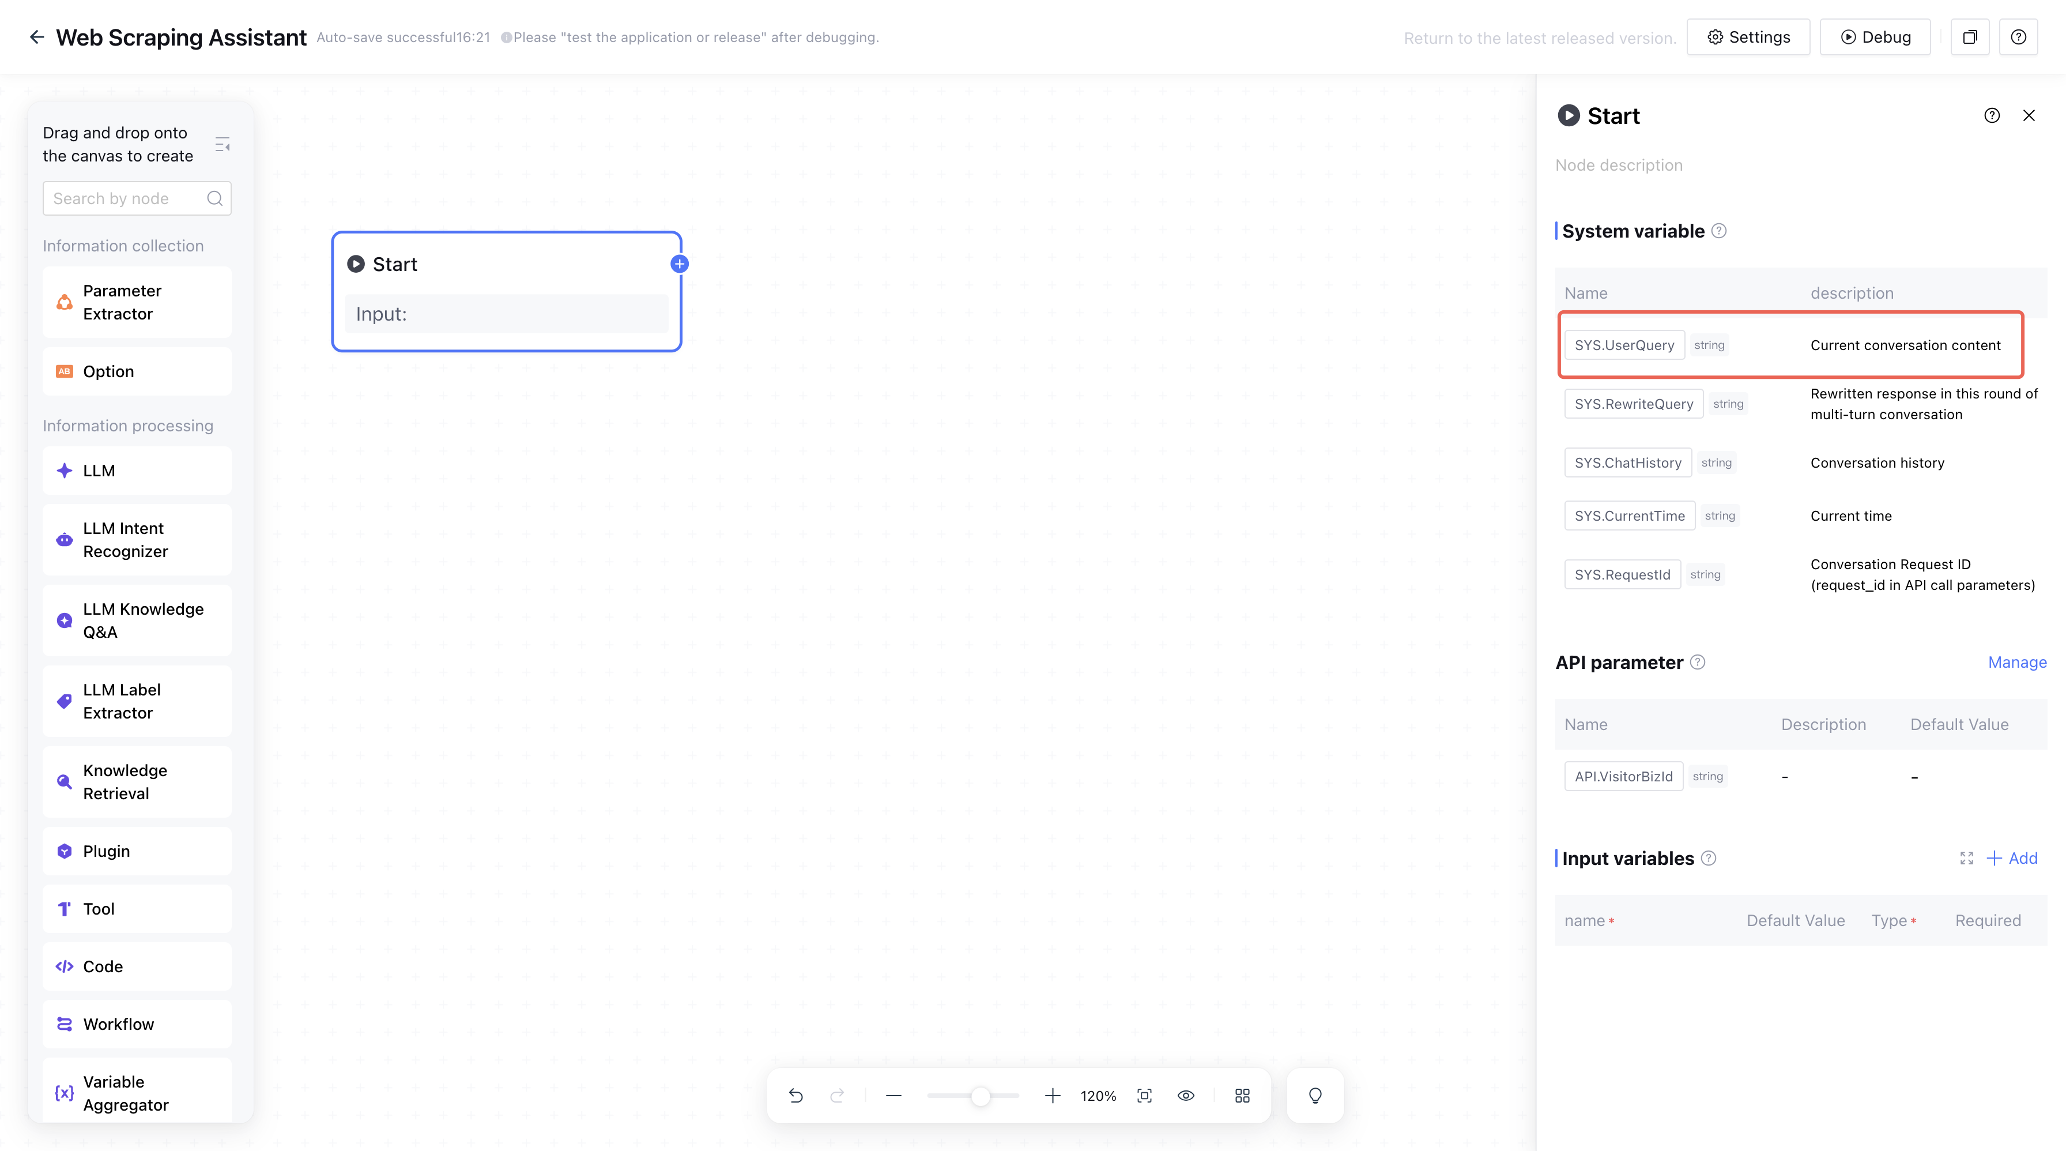Zoom out with the minus icon

pyautogui.click(x=893, y=1096)
